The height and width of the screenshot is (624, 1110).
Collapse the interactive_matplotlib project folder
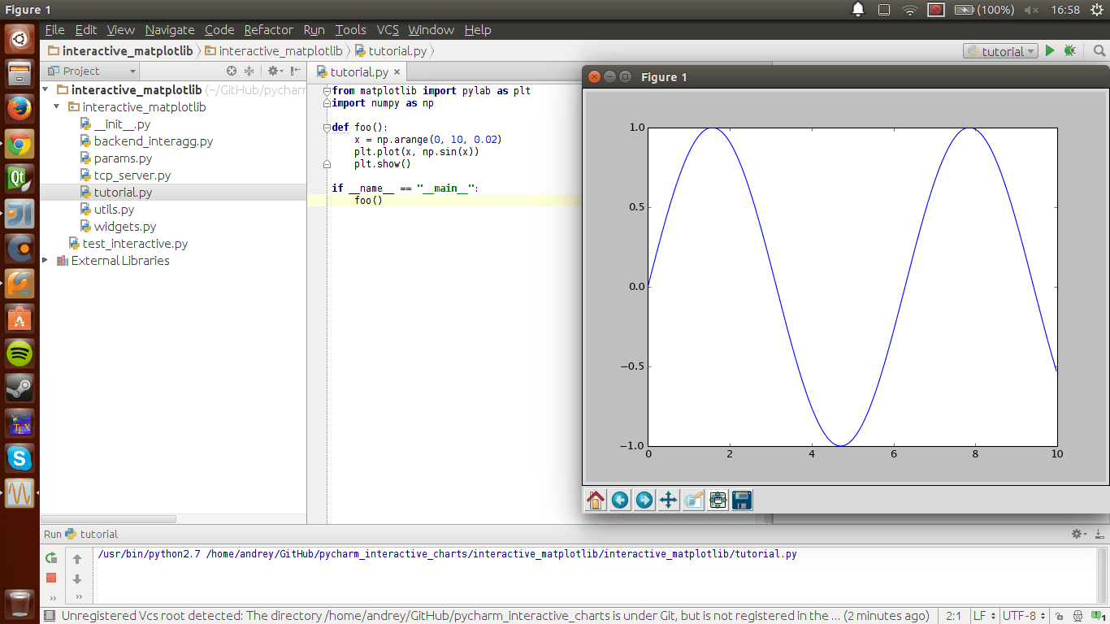point(57,106)
